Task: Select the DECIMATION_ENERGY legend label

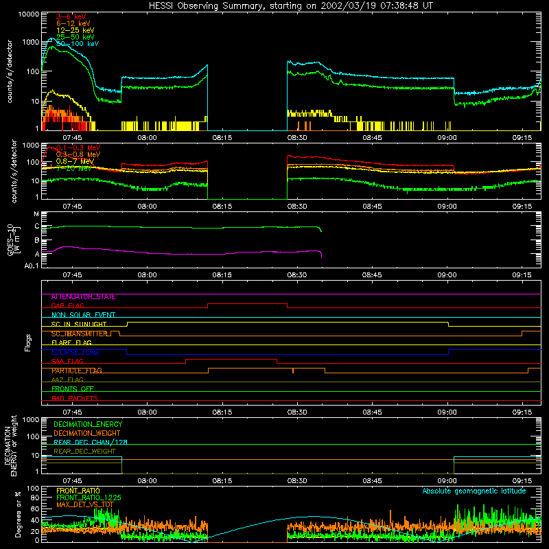Action: (x=88, y=424)
